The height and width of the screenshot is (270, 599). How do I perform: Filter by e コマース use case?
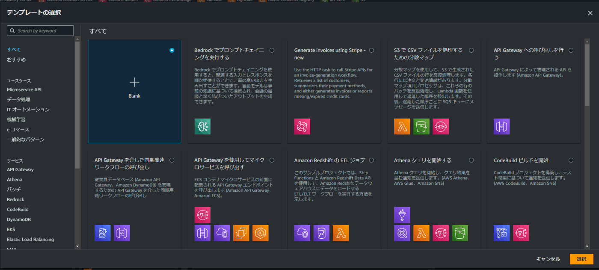coord(18,130)
